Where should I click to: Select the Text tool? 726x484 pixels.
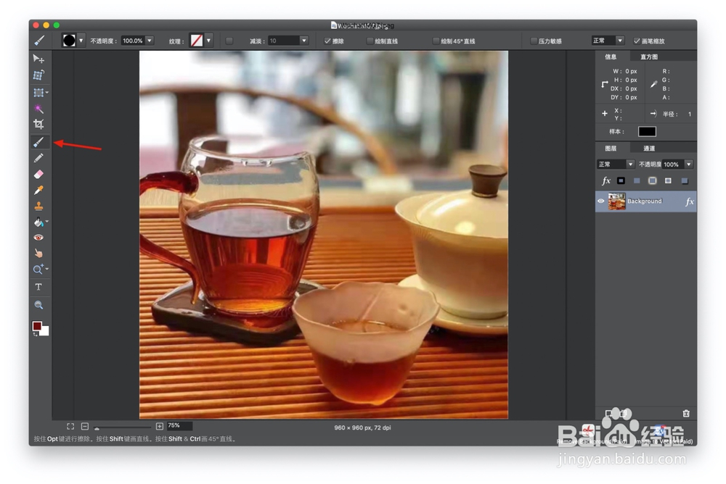[38, 287]
